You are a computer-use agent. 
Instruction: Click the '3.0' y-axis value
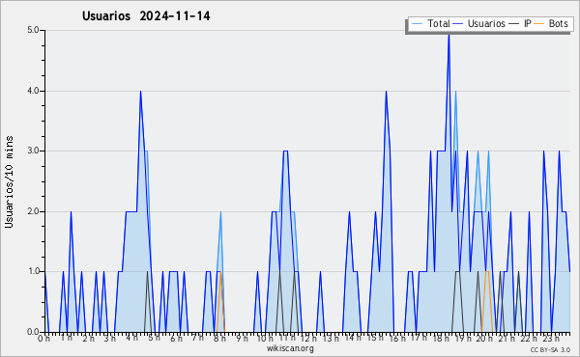(x=33, y=151)
